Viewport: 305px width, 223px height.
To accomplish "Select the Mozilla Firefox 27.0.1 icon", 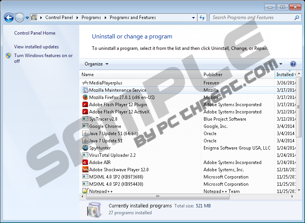I will point(85,97).
